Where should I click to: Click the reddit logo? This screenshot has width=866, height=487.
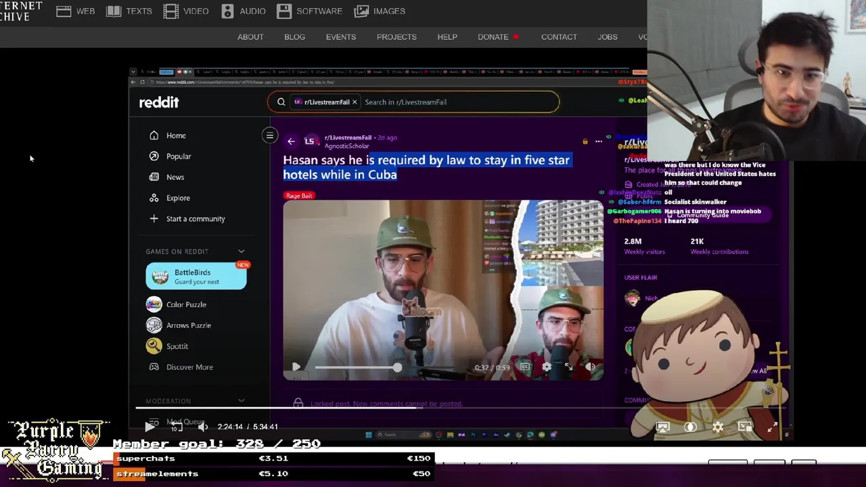[x=159, y=102]
